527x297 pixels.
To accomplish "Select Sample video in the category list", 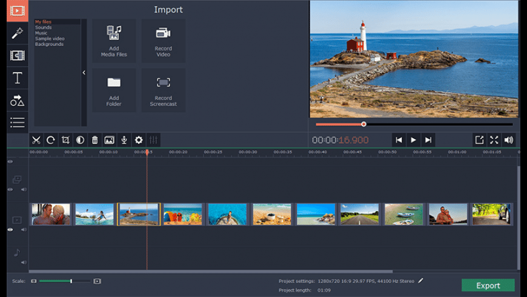I will point(50,39).
